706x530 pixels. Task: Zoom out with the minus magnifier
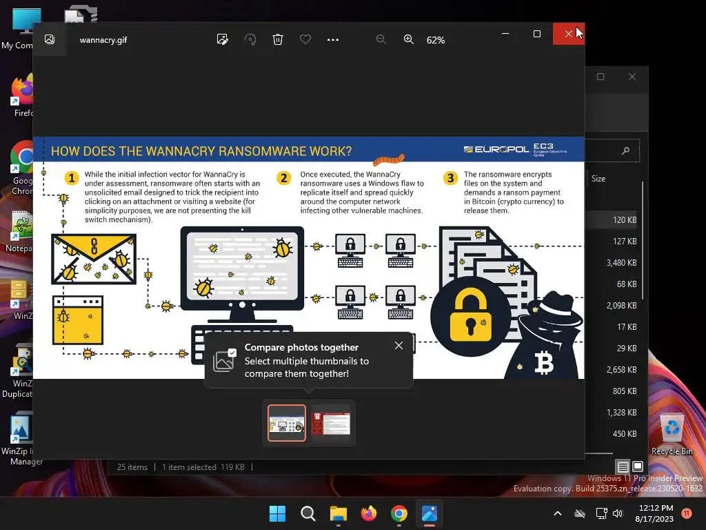click(x=381, y=39)
